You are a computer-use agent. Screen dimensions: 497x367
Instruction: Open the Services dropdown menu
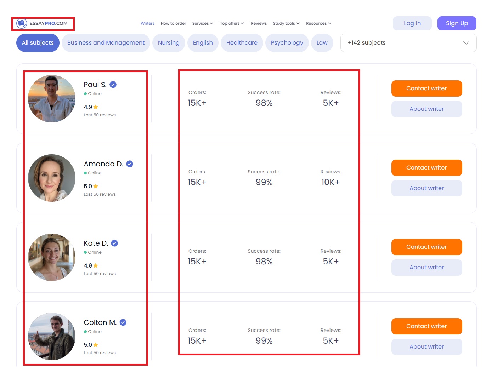203,23
